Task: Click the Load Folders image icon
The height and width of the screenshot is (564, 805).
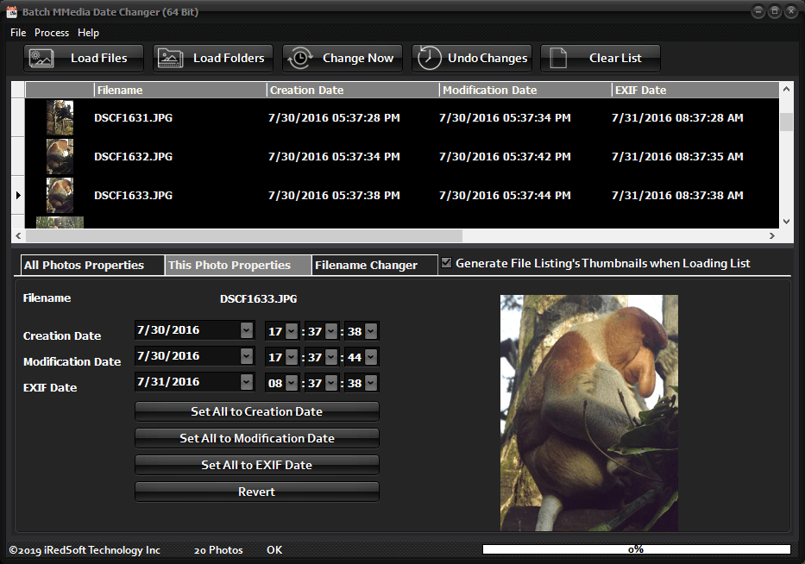Action: 171,59
